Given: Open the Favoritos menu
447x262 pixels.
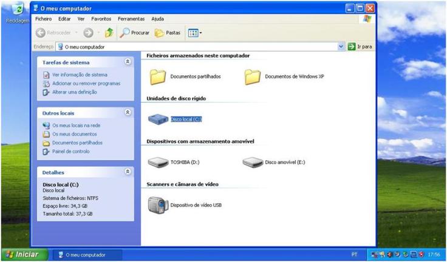Looking at the screenshot, I should (101, 19).
